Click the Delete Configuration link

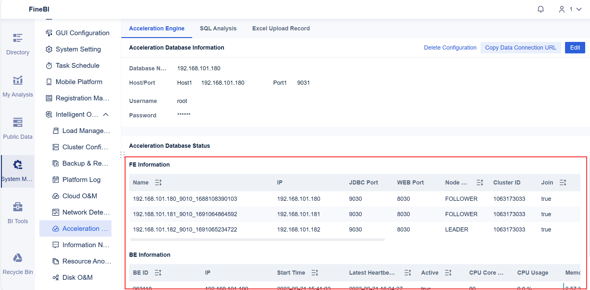(450, 47)
